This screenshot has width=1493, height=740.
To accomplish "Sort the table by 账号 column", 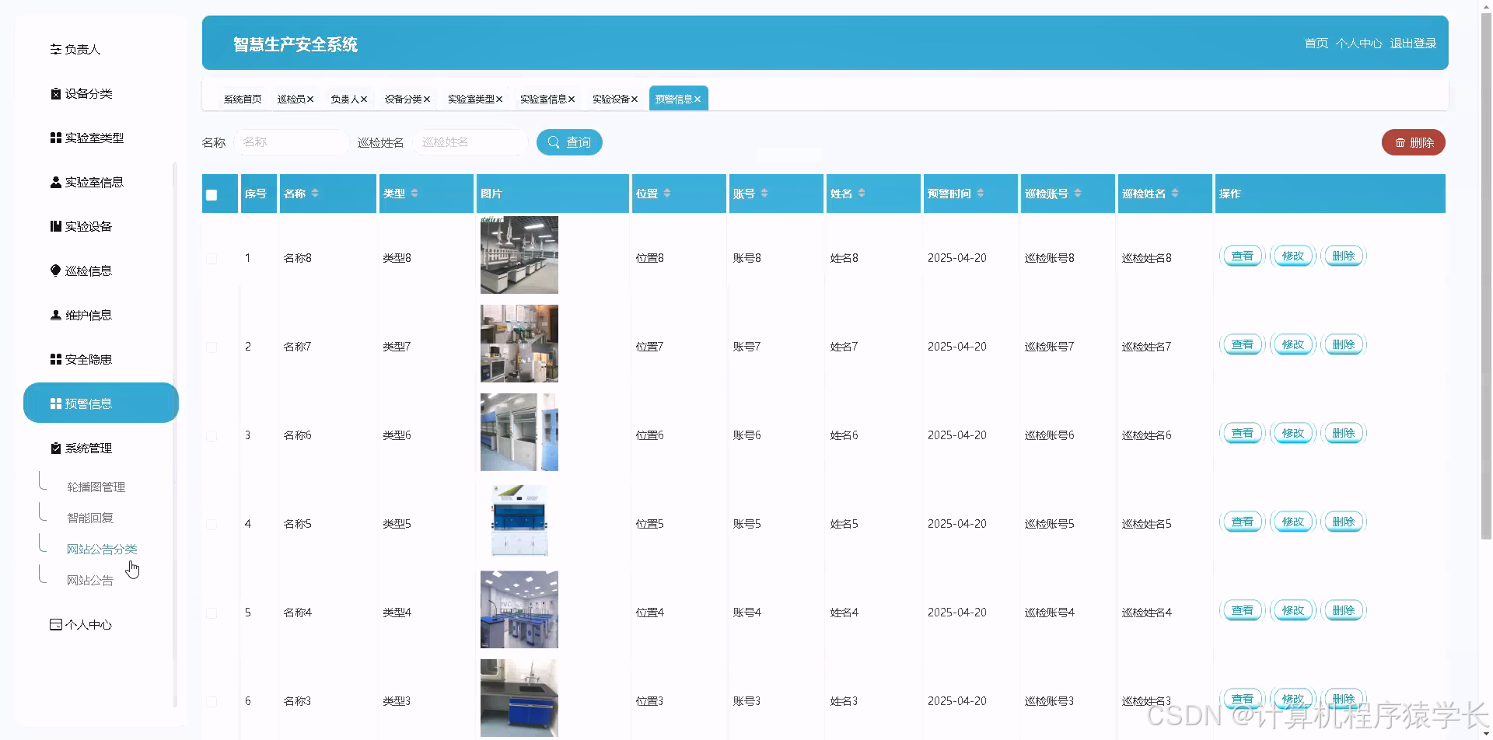I will click(764, 194).
